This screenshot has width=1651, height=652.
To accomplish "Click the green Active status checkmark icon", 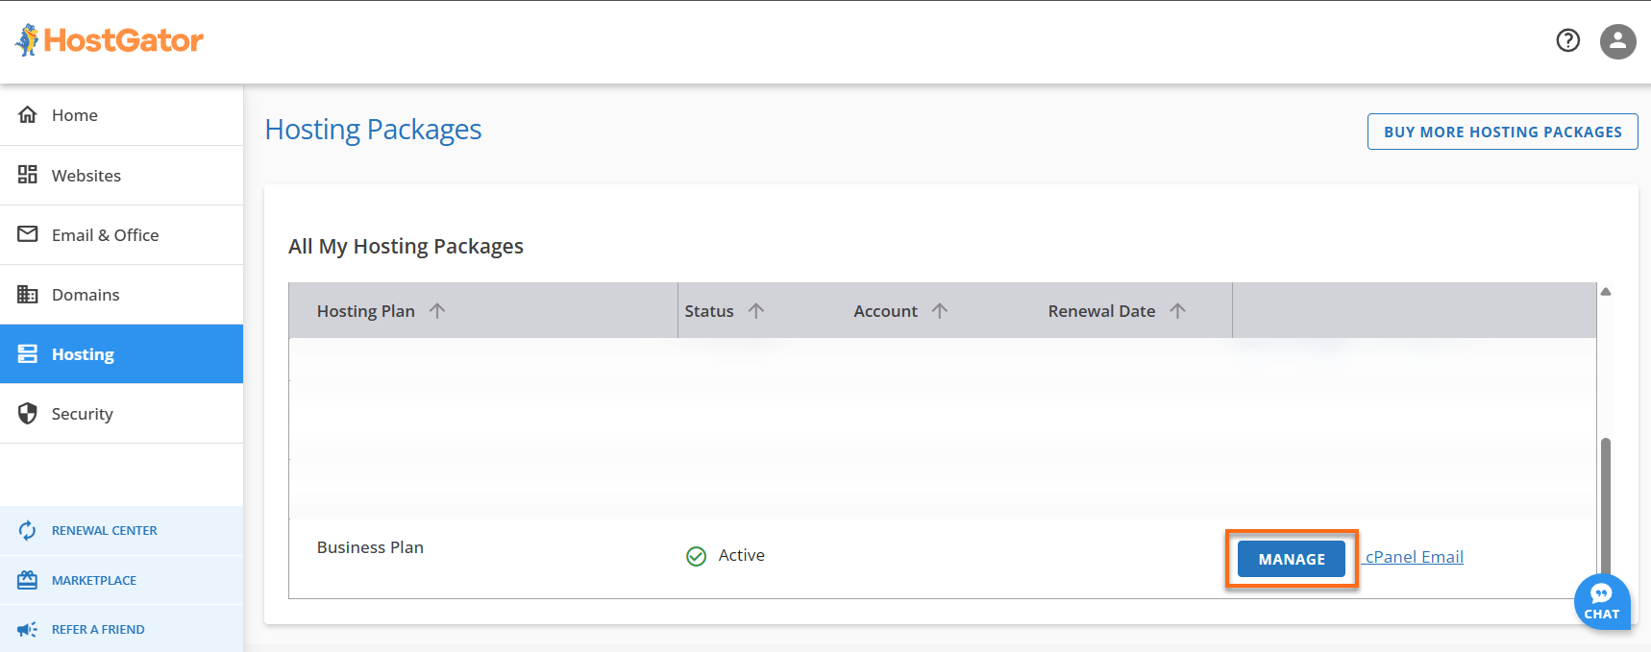I will tap(697, 556).
